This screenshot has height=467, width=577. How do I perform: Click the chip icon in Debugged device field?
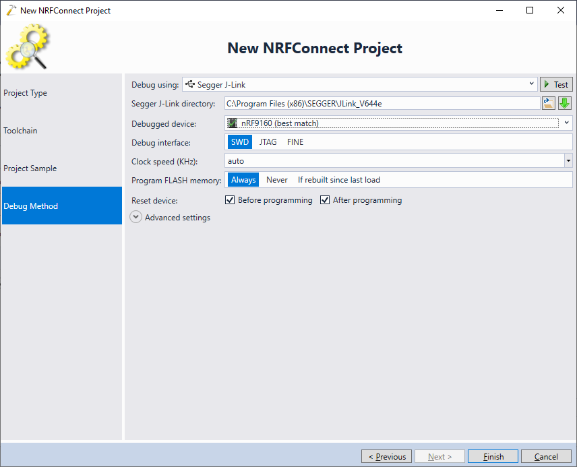pos(232,123)
